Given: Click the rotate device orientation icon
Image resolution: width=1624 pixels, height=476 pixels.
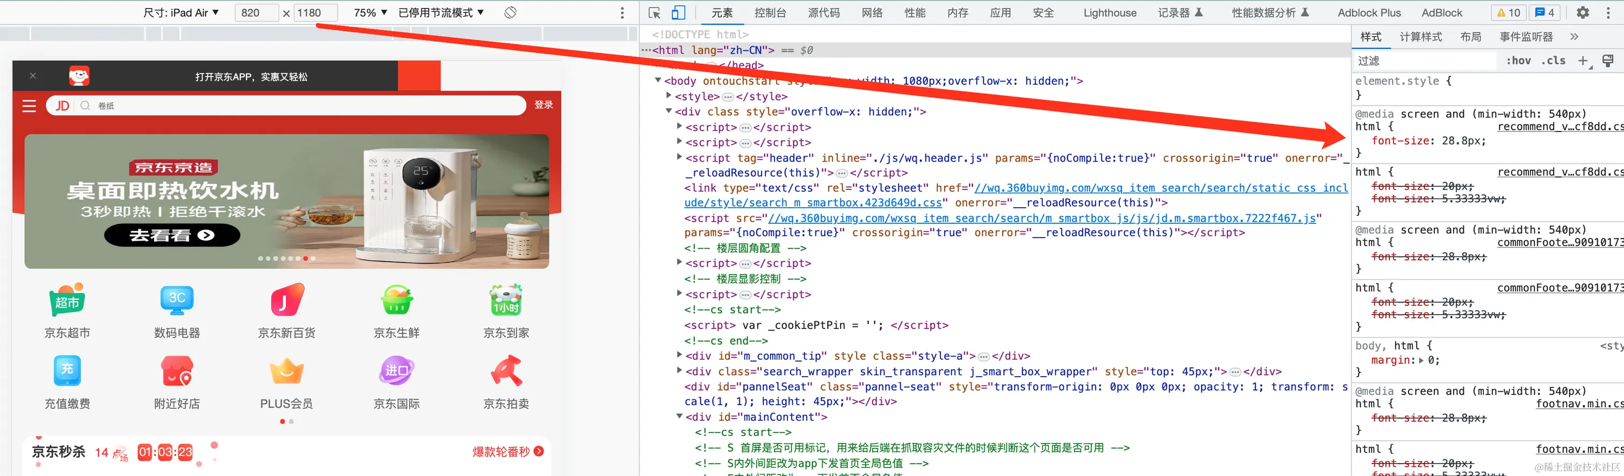Looking at the screenshot, I should (510, 12).
